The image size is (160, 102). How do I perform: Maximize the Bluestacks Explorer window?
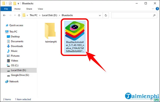coord(146,3)
